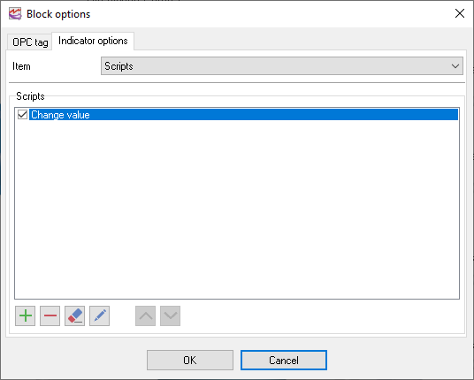Select the Indicator options tab
Image resolution: width=474 pixels, height=380 pixels.
(x=93, y=41)
